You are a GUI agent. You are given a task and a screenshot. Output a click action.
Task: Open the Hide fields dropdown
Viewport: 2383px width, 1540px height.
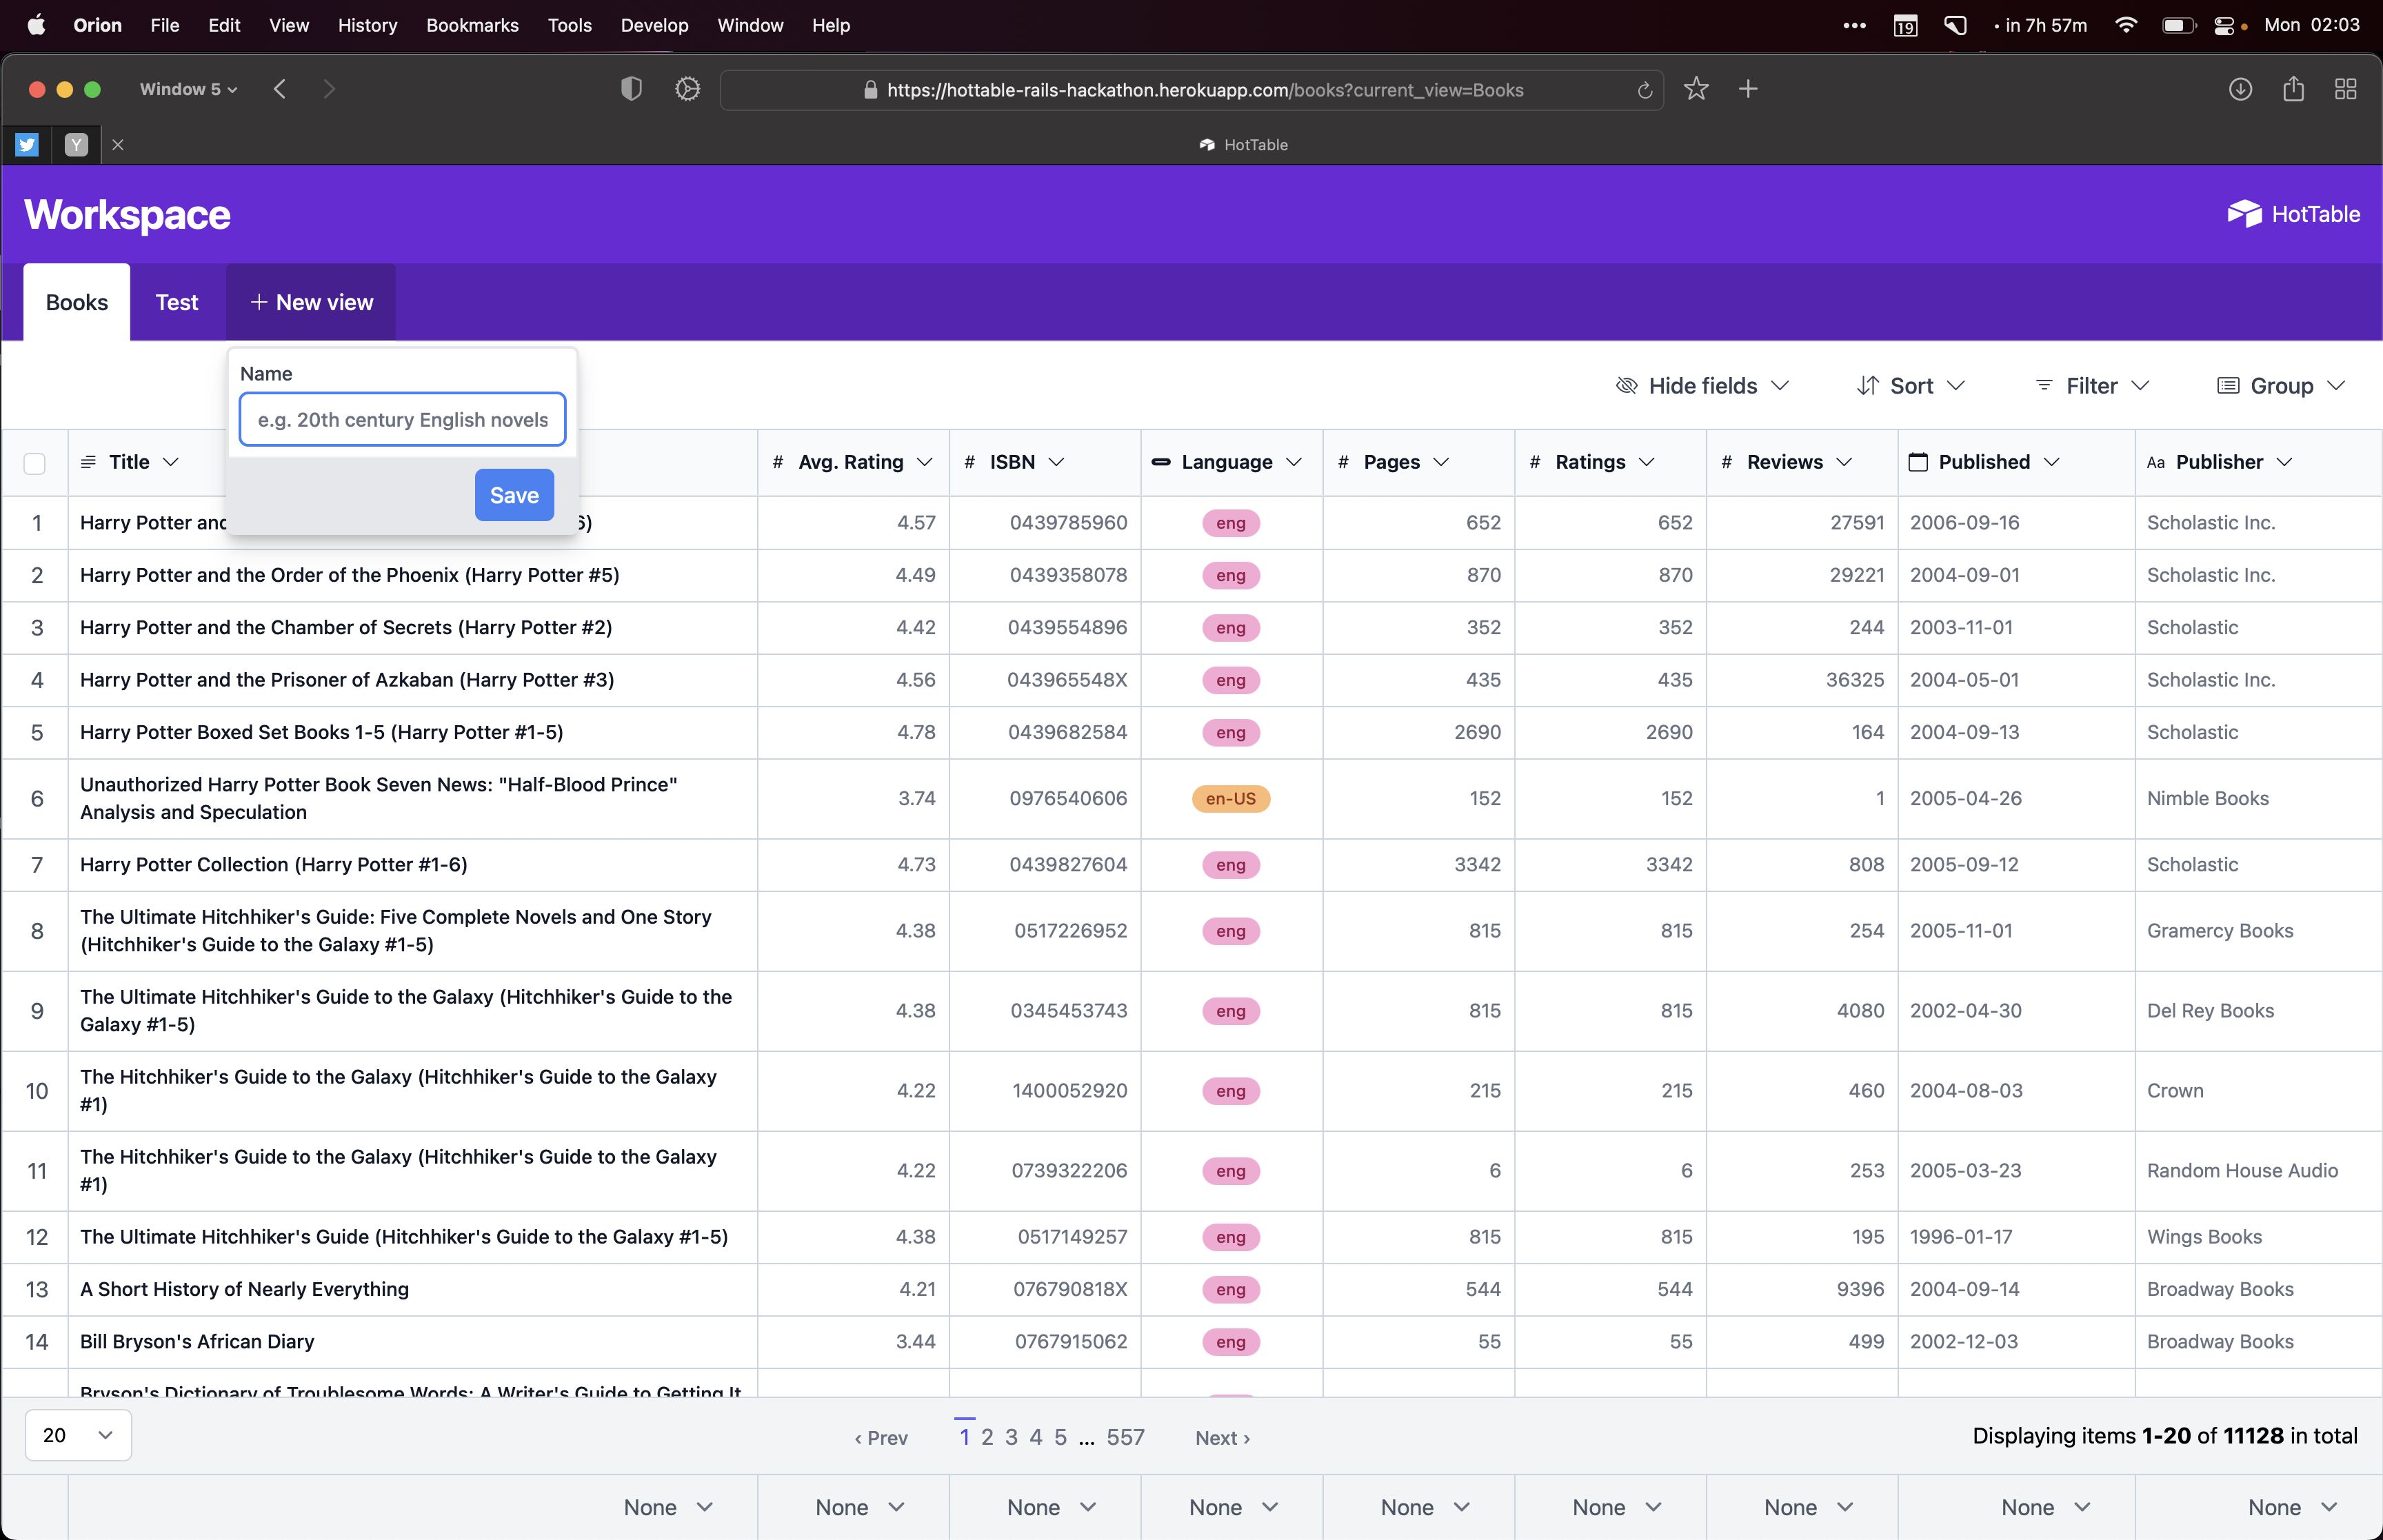click(x=1702, y=386)
